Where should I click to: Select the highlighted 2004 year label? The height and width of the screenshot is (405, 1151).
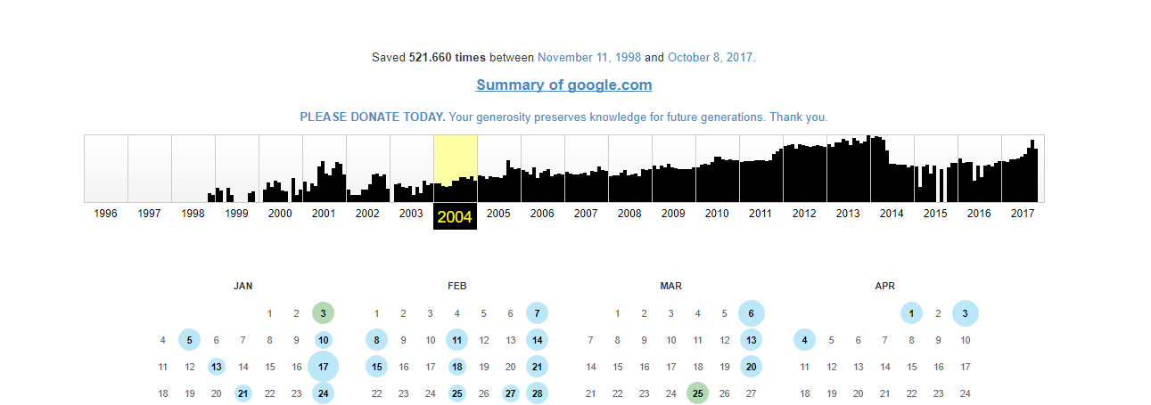[x=455, y=215]
